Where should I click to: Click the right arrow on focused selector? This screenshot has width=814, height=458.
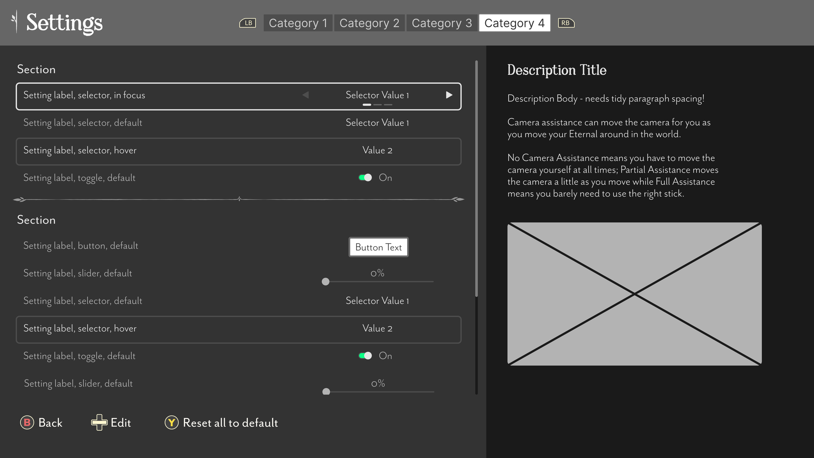point(449,95)
